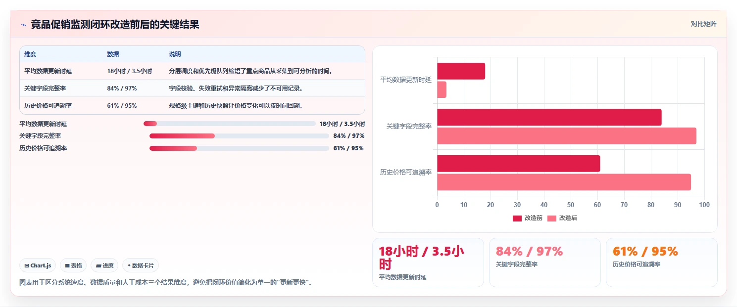The height and width of the screenshot is (307, 737).
Task: Click the title 竞品促销监测闭环改造前后的关键结果
Action: point(115,25)
